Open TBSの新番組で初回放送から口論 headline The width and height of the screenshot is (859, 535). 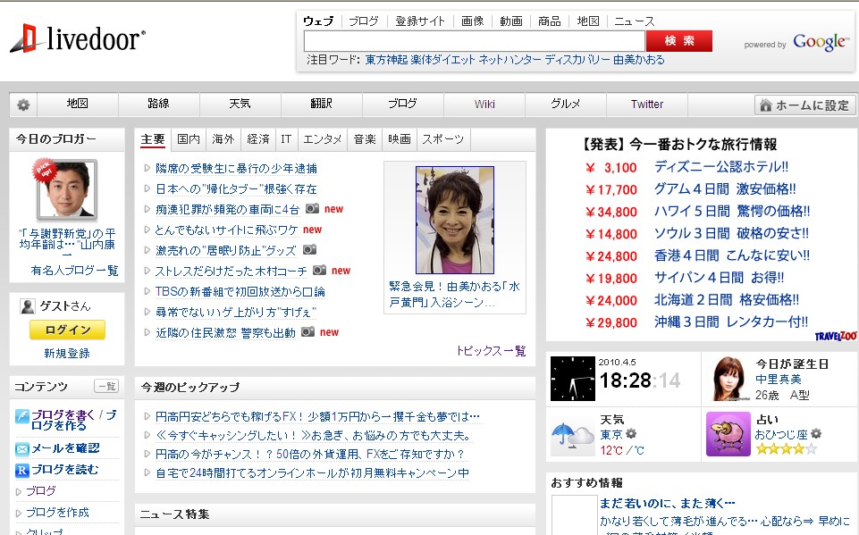point(240,291)
